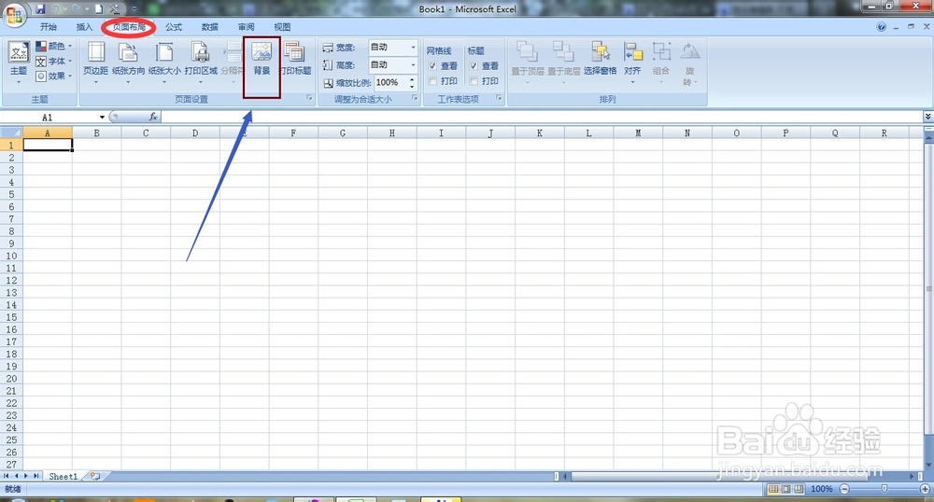Click the Sheet1 tab
The height and width of the screenshot is (502, 934).
64,477
